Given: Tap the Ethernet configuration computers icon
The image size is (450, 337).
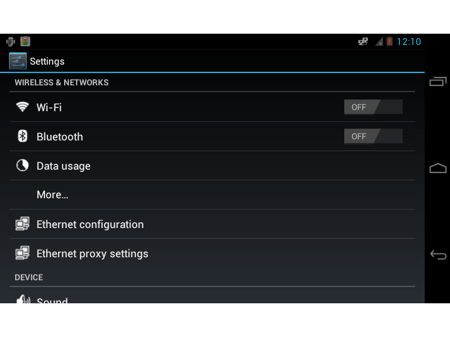Looking at the screenshot, I should [x=22, y=224].
